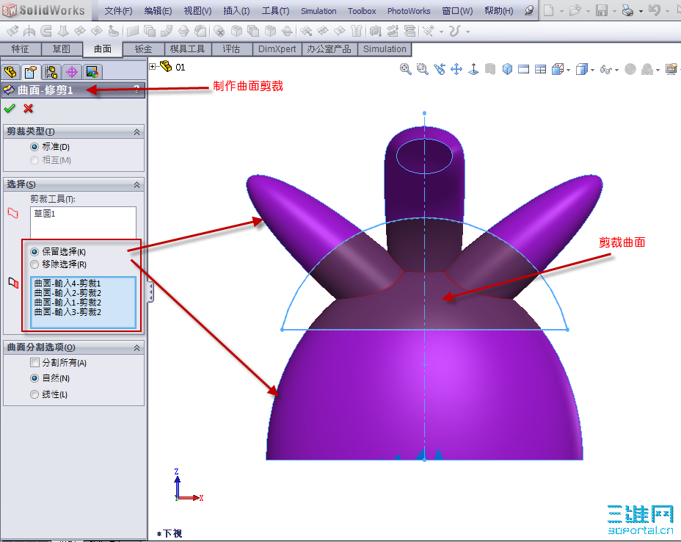Image resolution: width=681 pixels, height=542 pixels.
Task: Click the Save floppy disk icon
Action: (x=602, y=10)
